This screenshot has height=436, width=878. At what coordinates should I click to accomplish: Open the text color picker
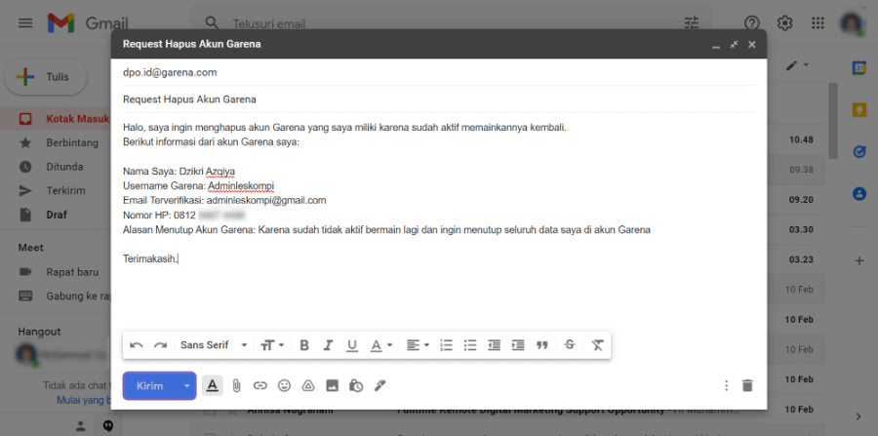point(381,345)
